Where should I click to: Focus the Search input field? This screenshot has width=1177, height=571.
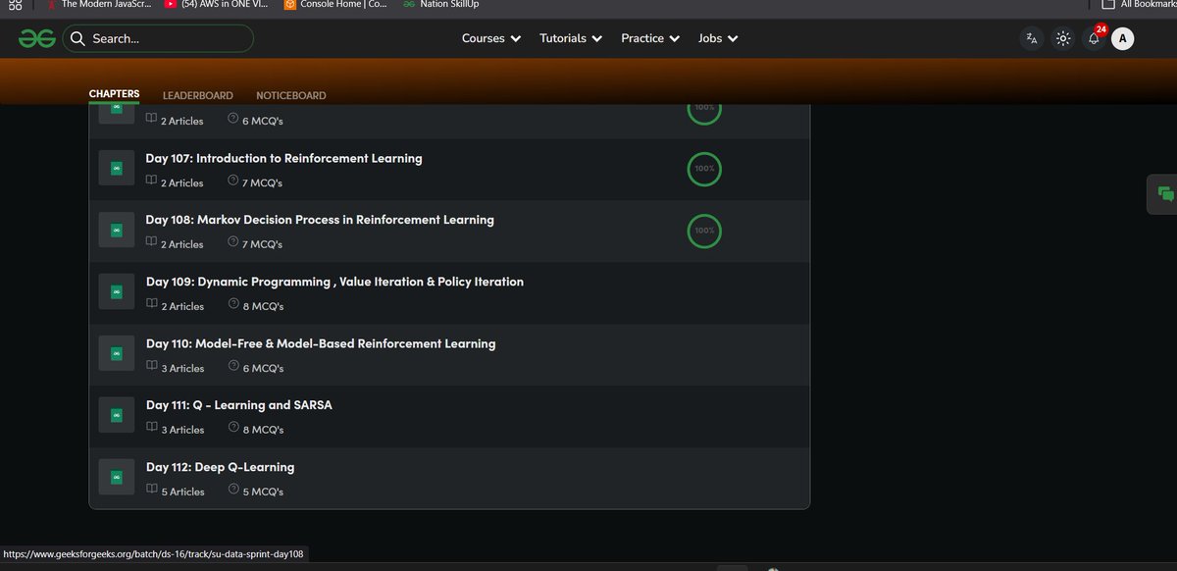pos(158,38)
